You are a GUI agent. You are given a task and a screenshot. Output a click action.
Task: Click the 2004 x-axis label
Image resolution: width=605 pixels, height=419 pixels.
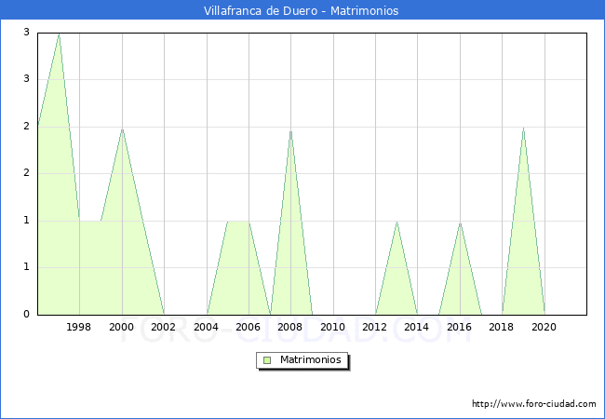coord(206,327)
